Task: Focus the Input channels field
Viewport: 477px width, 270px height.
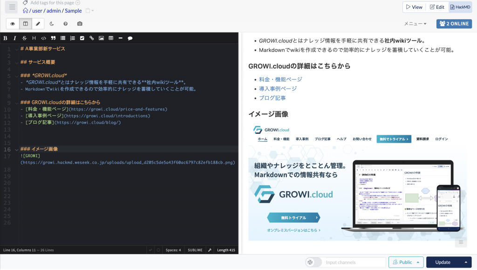Action: click(x=354, y=263)
